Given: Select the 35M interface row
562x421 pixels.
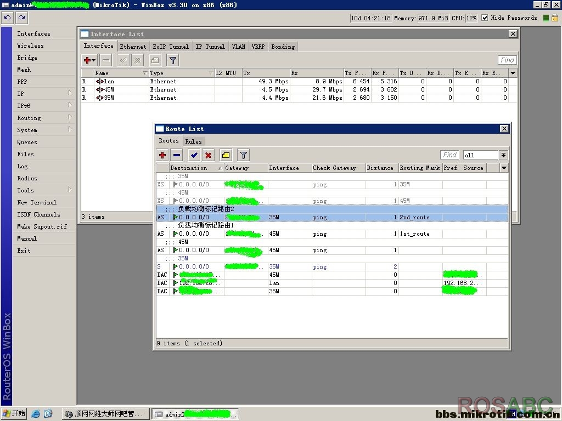Looking at the screenshot, I should click(299, 98).
